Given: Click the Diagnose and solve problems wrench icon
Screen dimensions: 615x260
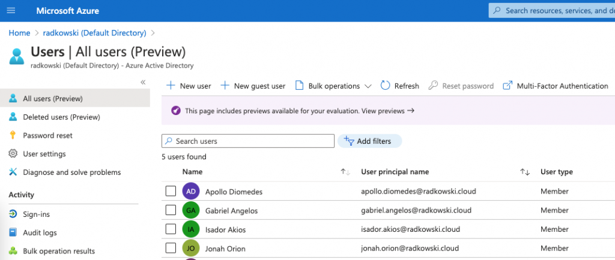Looking at the screenshot, I should (13, 172).
